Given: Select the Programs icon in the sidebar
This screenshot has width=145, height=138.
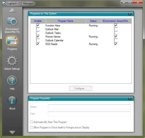Looking at the screenshot, I should pyautogui.click(x=12, y=41).
